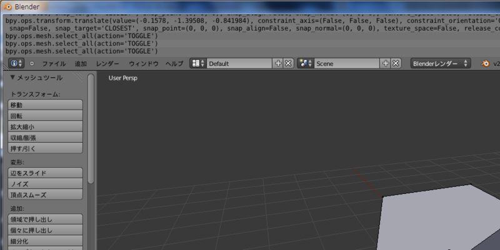
Task: Click the 変形: section label
Action: tap(17, 162)
